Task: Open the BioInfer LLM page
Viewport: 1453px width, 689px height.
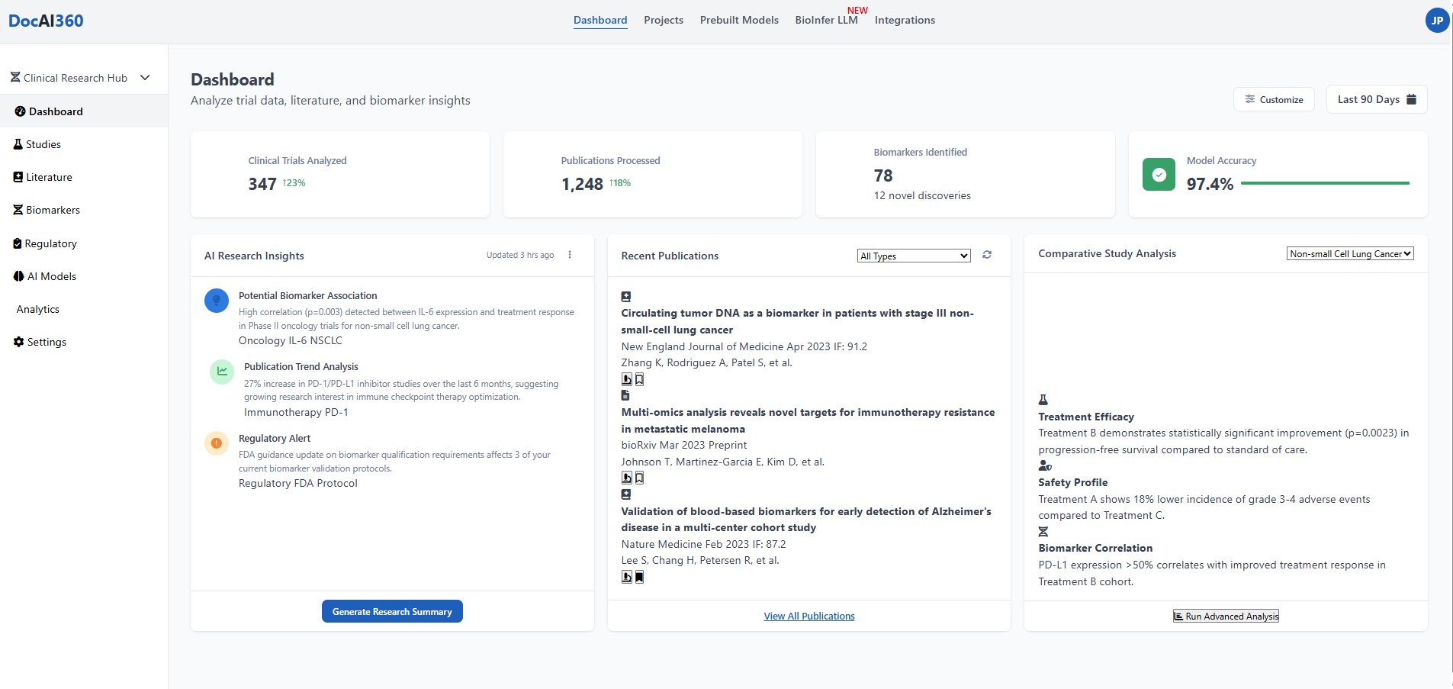Action: pos(827,20)
